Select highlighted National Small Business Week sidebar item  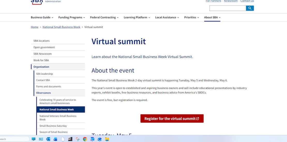(61, 109)
